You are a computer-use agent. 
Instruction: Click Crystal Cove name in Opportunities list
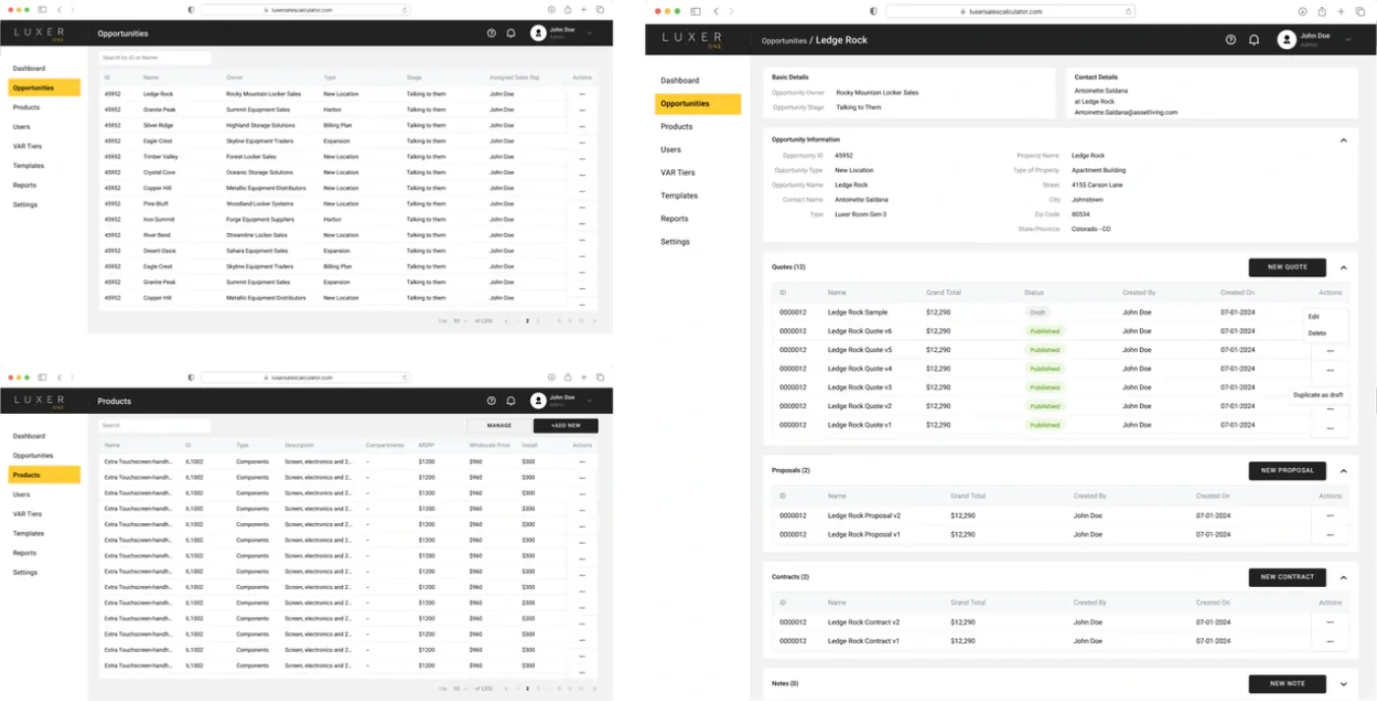[x=159, y=172]
